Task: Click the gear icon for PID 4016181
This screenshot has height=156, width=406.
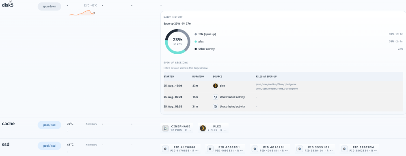Action: tap(255, 149)
